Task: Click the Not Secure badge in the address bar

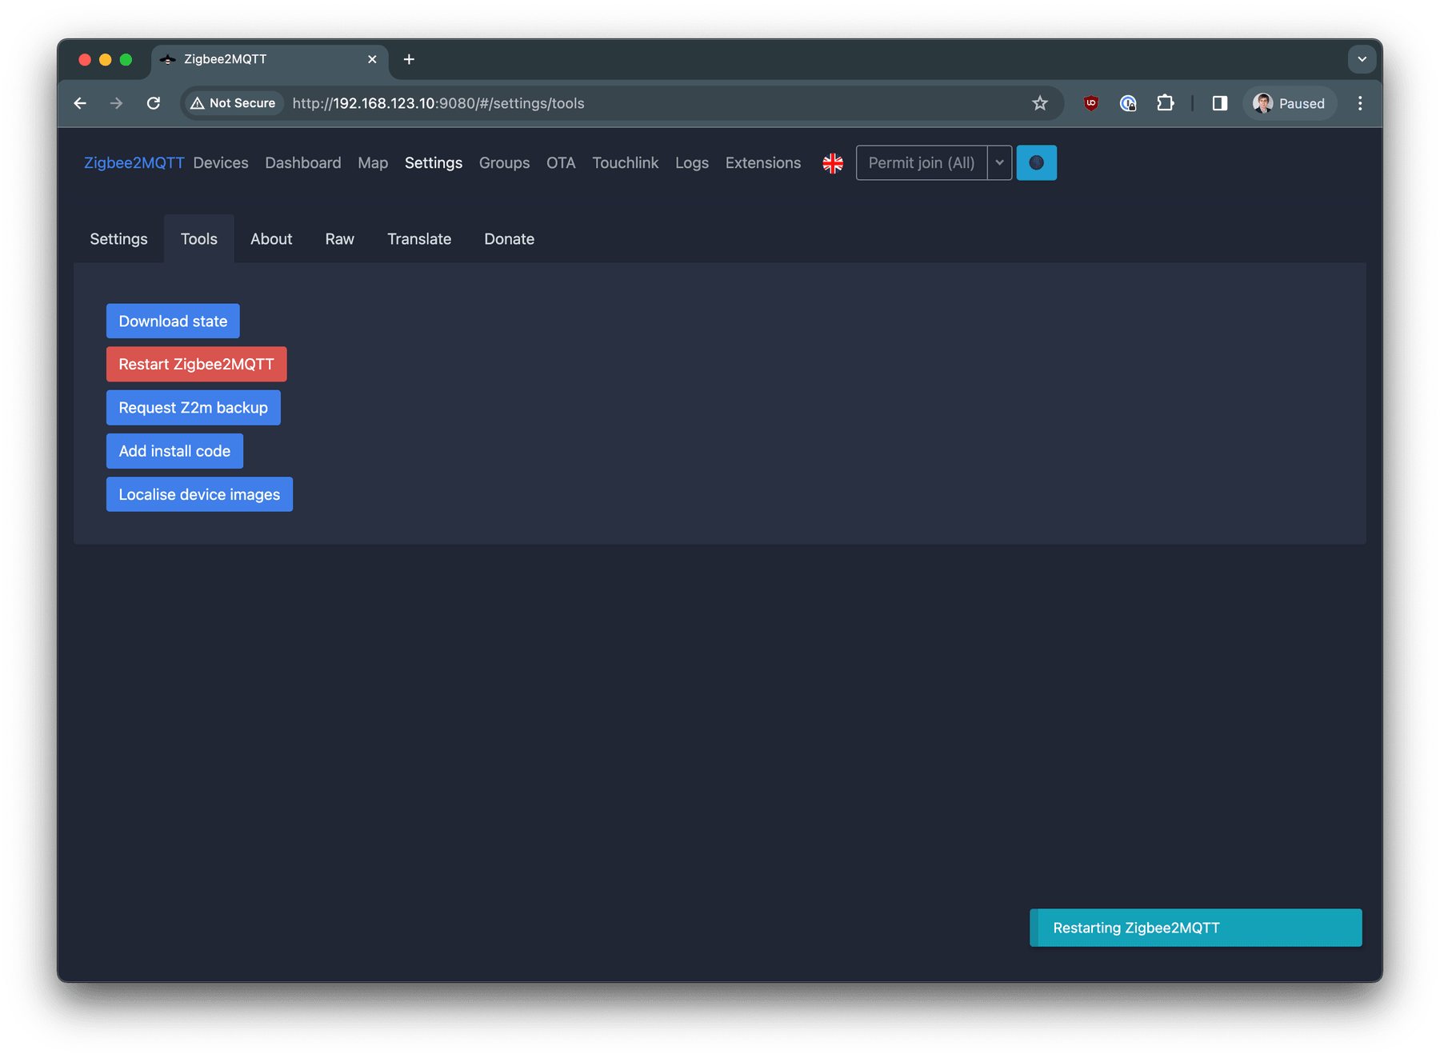Action: coord(233,103)
